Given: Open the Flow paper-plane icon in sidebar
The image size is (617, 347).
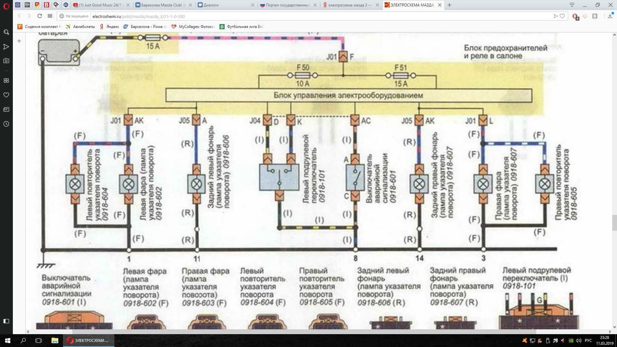Looking at the screenshot, I should point(6,47).
